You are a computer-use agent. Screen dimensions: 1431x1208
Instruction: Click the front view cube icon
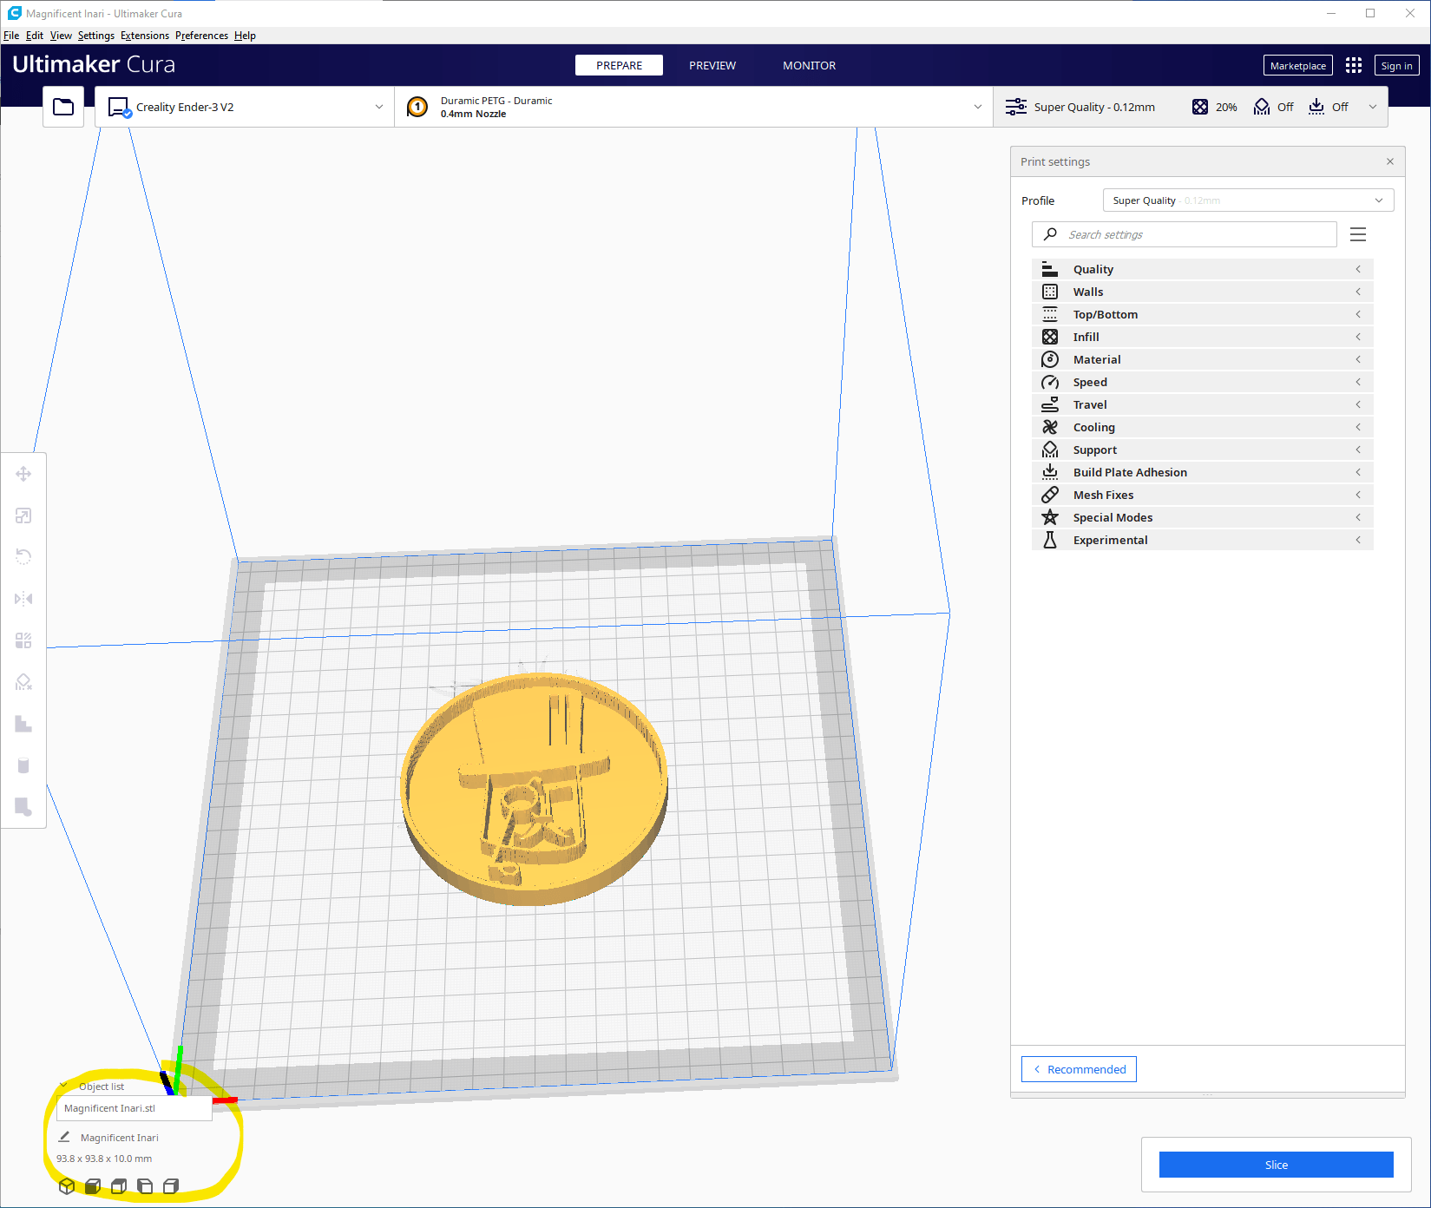tap(93, 1185)
